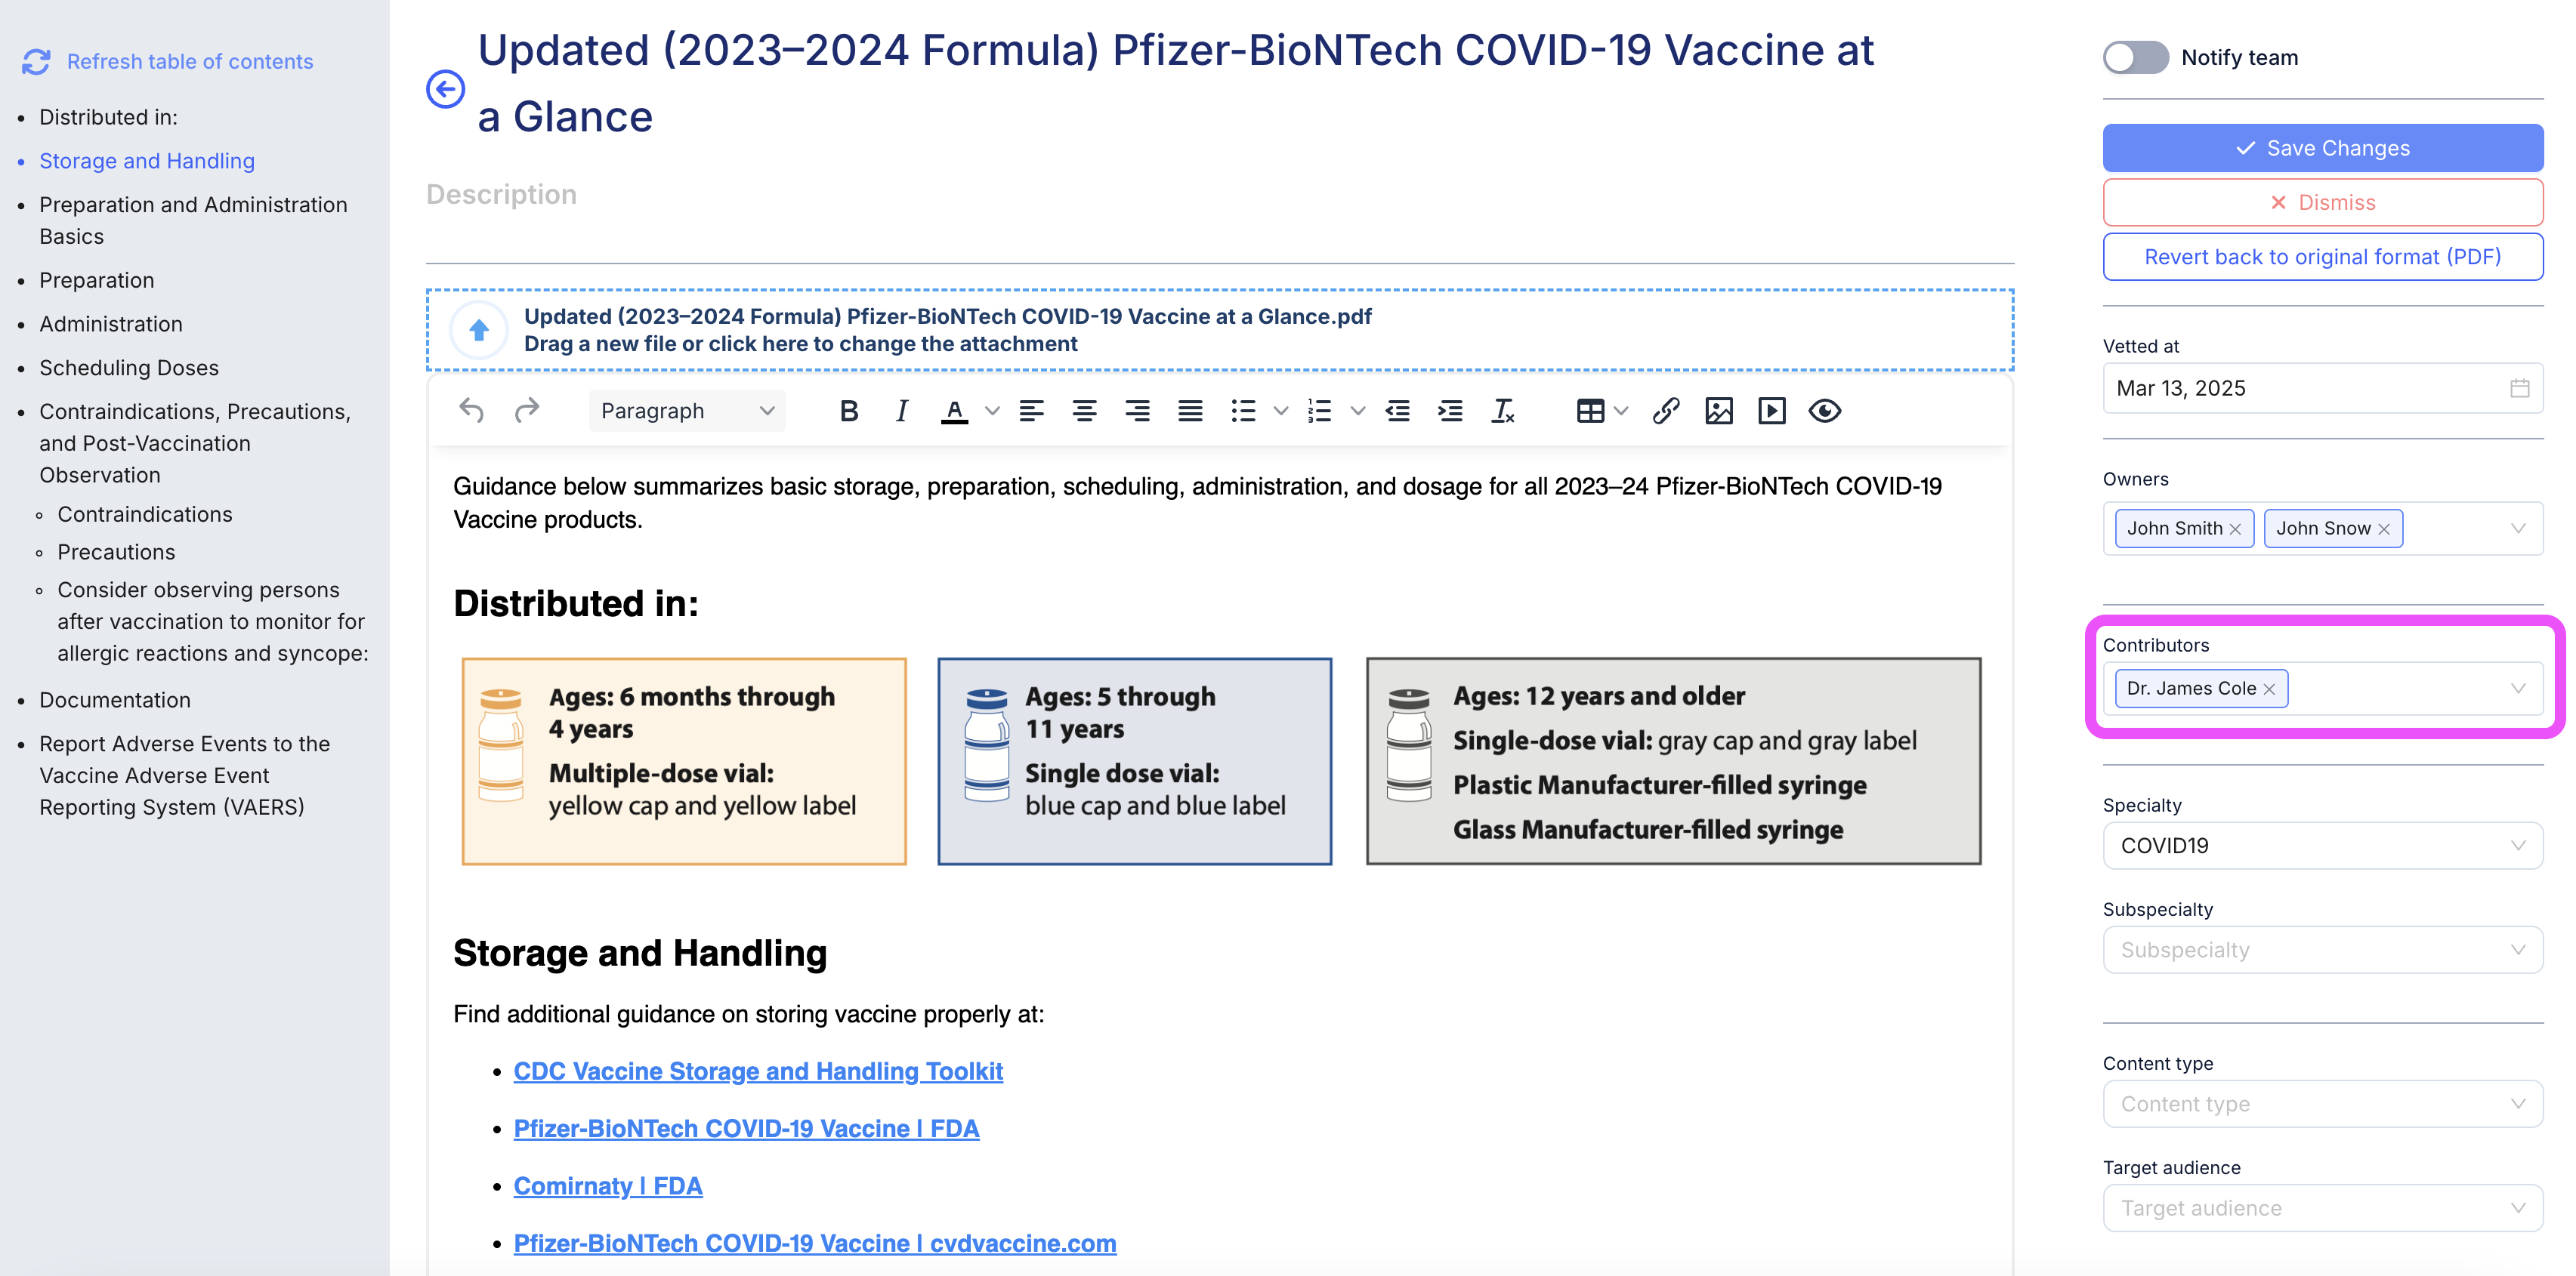Go to Storage and Handling section
Screen dimensions: 2576x1276
pyautogui.click(x=147, y=161)
